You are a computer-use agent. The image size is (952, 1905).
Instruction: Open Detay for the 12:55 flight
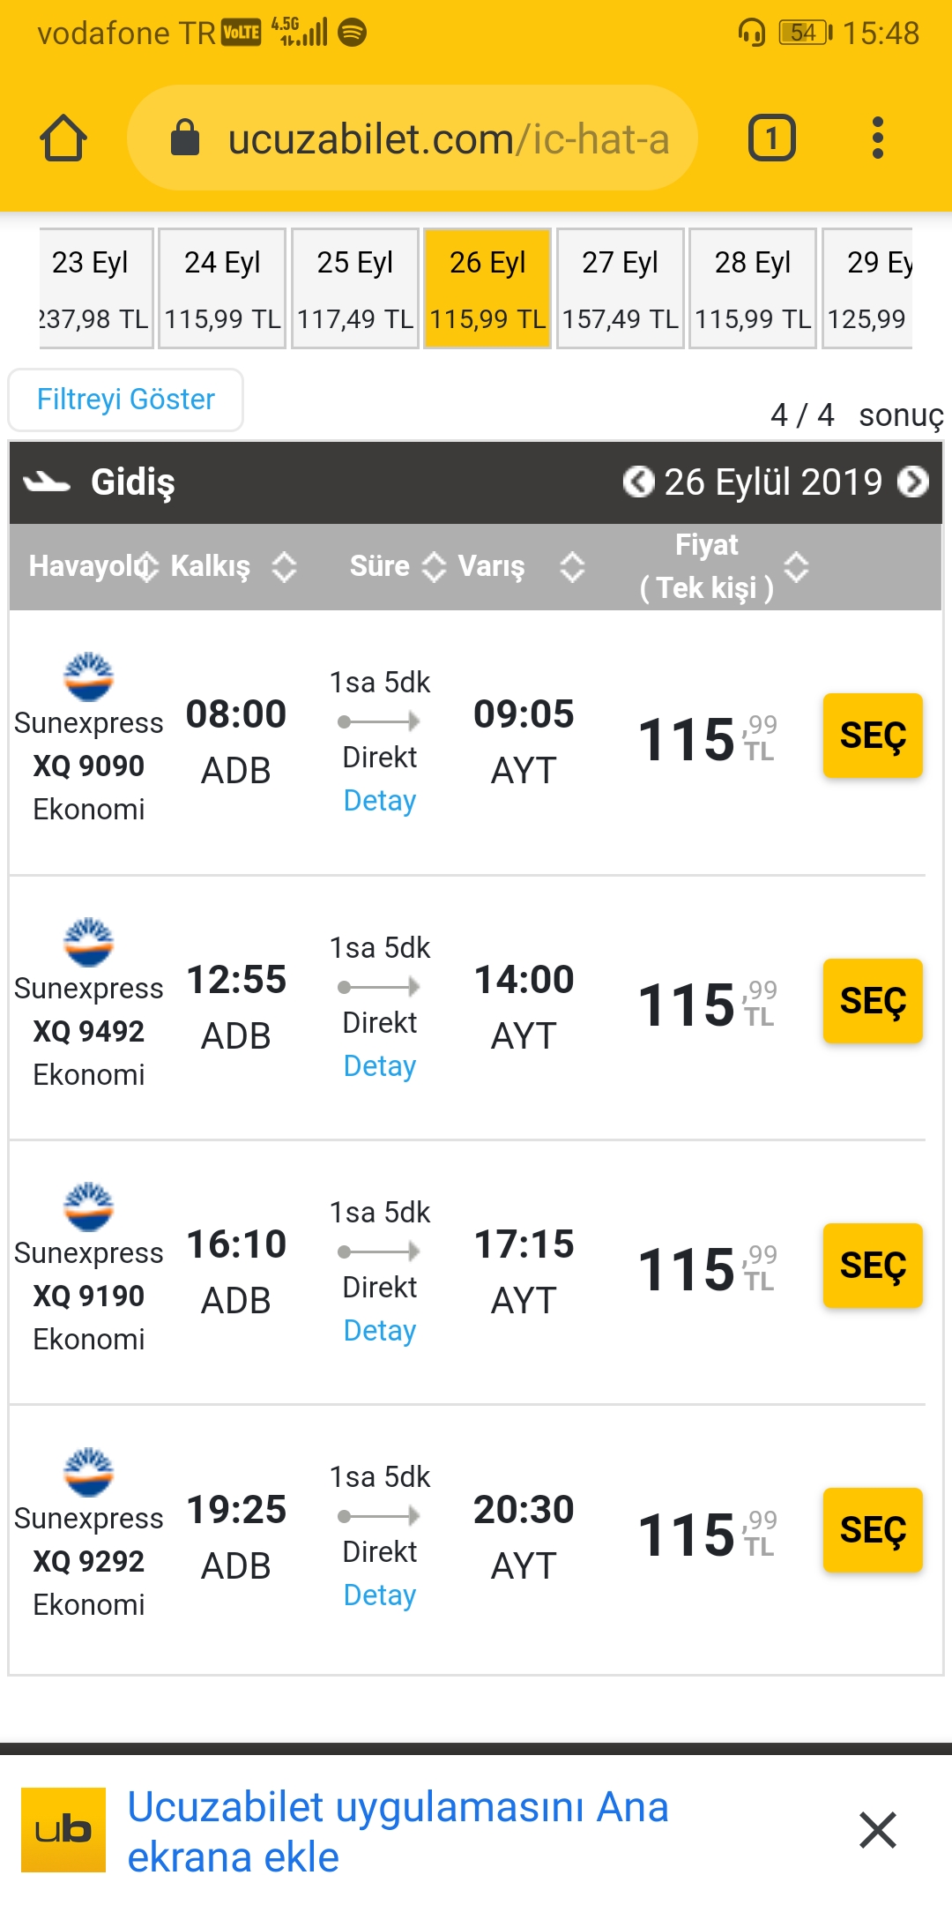tap(379, 1065)
